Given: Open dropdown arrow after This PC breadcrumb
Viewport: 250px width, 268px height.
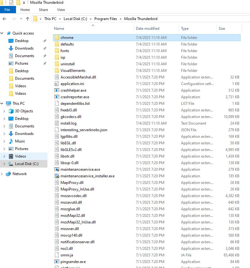Looking at the screenshot, I should [60, 19].
